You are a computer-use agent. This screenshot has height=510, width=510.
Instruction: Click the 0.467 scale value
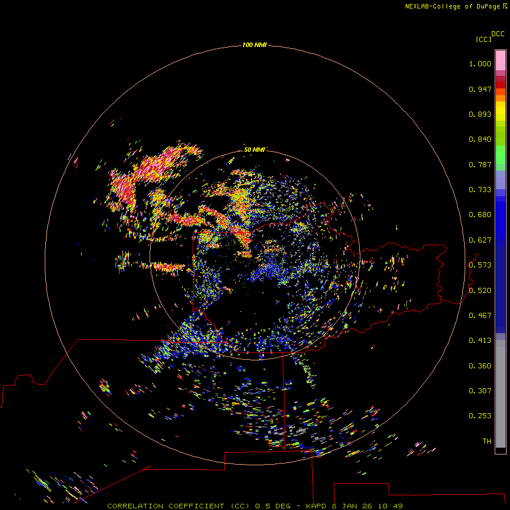[x=480, y=316]
